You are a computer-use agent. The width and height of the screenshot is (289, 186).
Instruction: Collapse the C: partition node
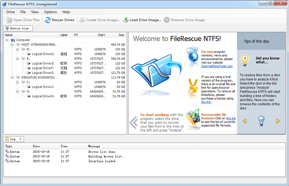[x=17, y=82]
